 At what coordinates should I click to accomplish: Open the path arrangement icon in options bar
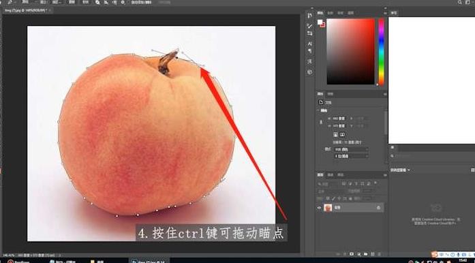[x=114, y=3]
